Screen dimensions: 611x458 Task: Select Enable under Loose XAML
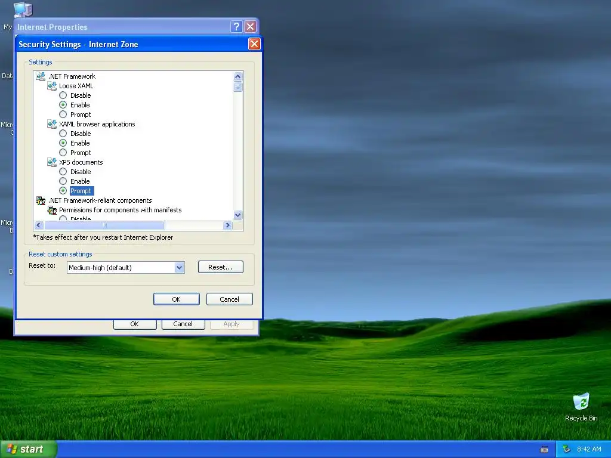click(63, 105)
